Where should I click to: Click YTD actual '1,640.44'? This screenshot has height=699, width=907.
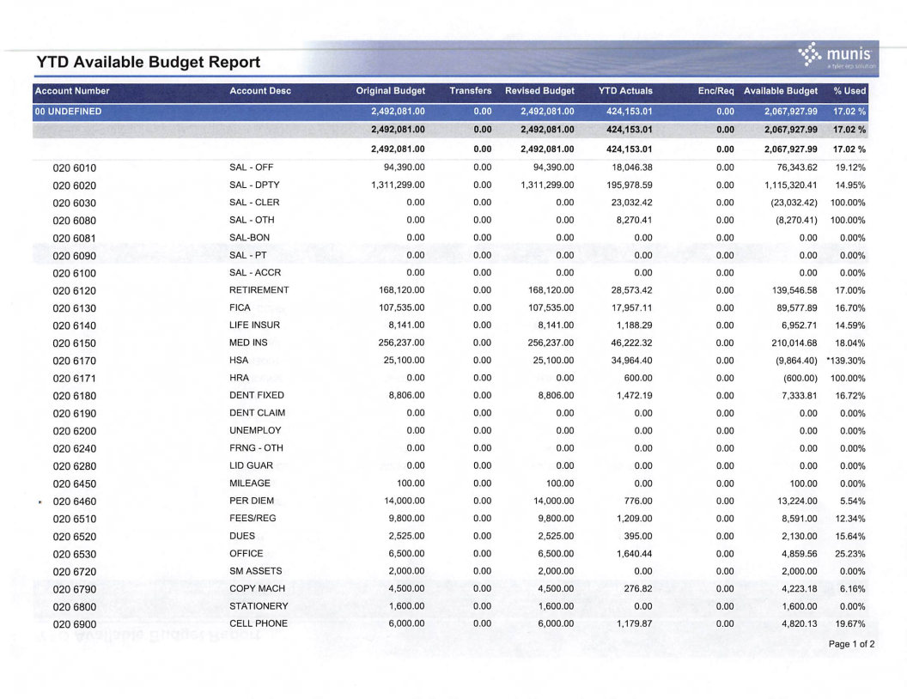[x=634, y=554]
